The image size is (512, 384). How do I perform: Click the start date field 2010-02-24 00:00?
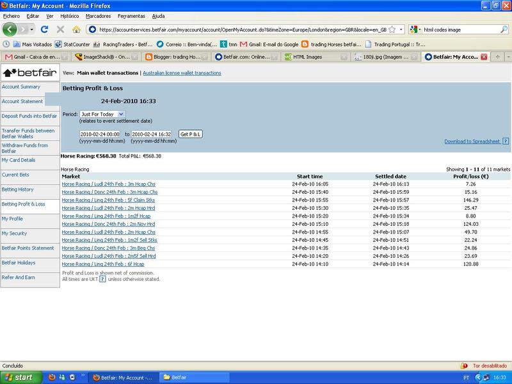[100, 134]
